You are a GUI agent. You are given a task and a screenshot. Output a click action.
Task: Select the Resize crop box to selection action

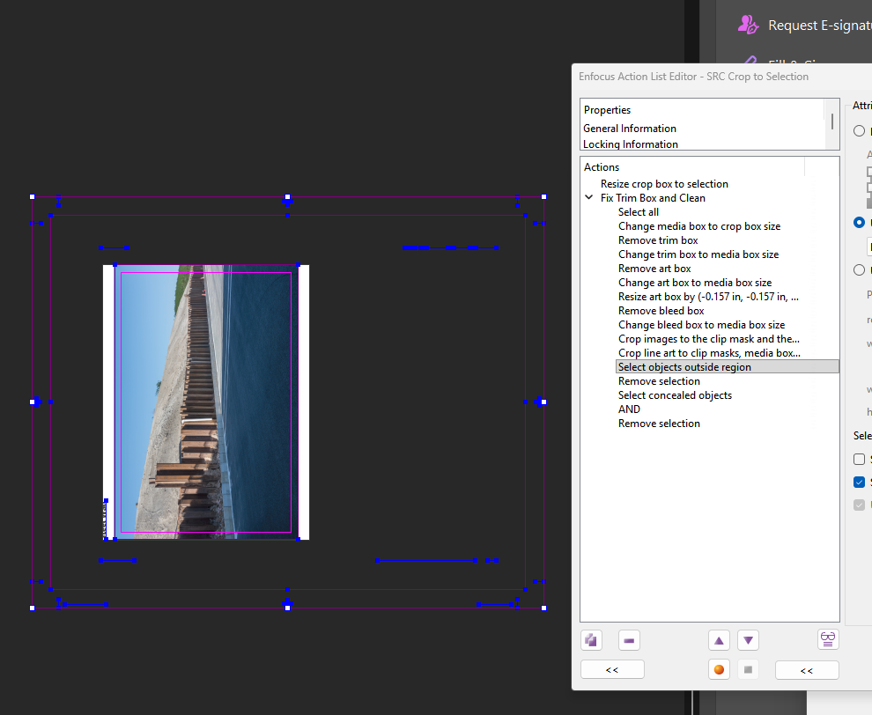[x=664, y=184]
